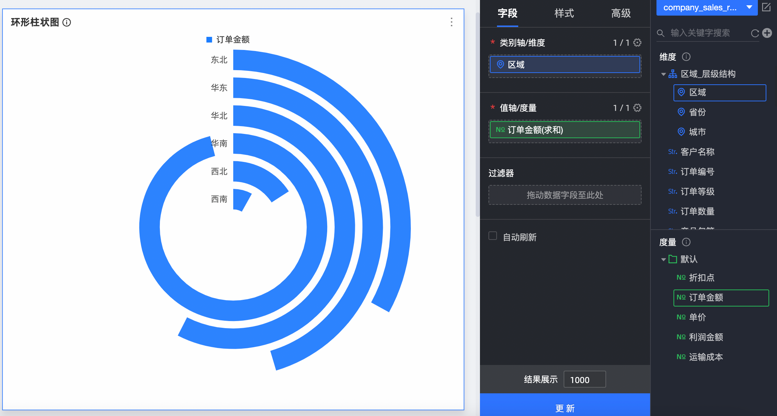
Task: Click the 默认 folder icon
Action: 673,259
